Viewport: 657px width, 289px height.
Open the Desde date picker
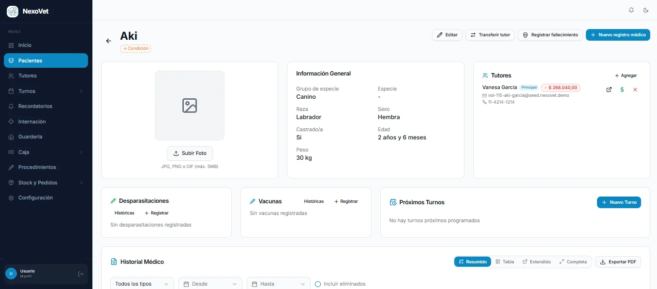(210, 284)
